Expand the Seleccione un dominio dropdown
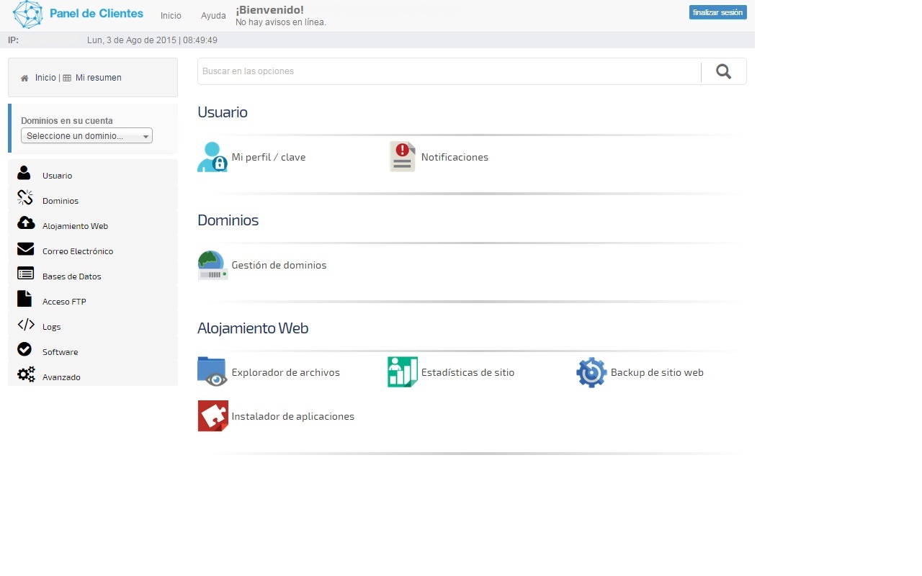Image resolution: width=922 pixels, height=576 pixels. pyautogui.click(x=86, y=136)
